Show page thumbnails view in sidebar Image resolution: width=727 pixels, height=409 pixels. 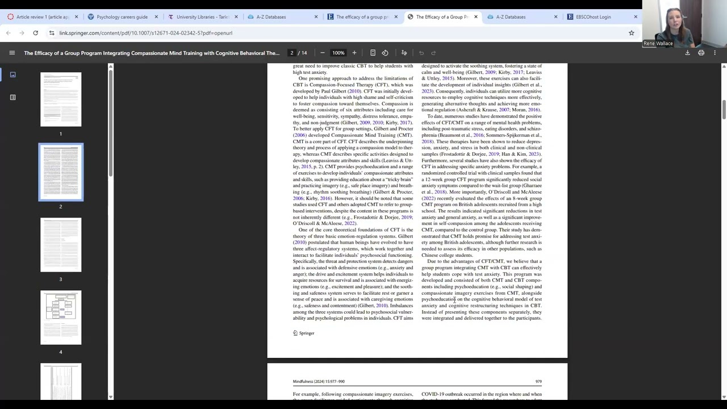12,74
